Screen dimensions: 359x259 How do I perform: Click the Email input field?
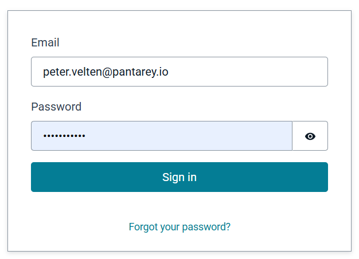click(179, 72)
